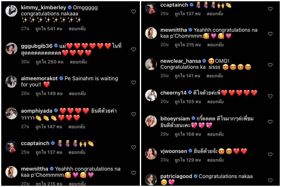Like patriciagood's Congratulations nakaa comment
The width and height of the screenshot is (281, 187).
pyautogui.click(x=270, y=180)
